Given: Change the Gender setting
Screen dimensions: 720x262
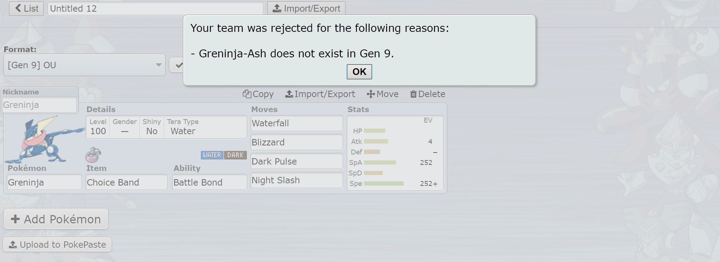Looking at the screenshot, I should (125, 127).
